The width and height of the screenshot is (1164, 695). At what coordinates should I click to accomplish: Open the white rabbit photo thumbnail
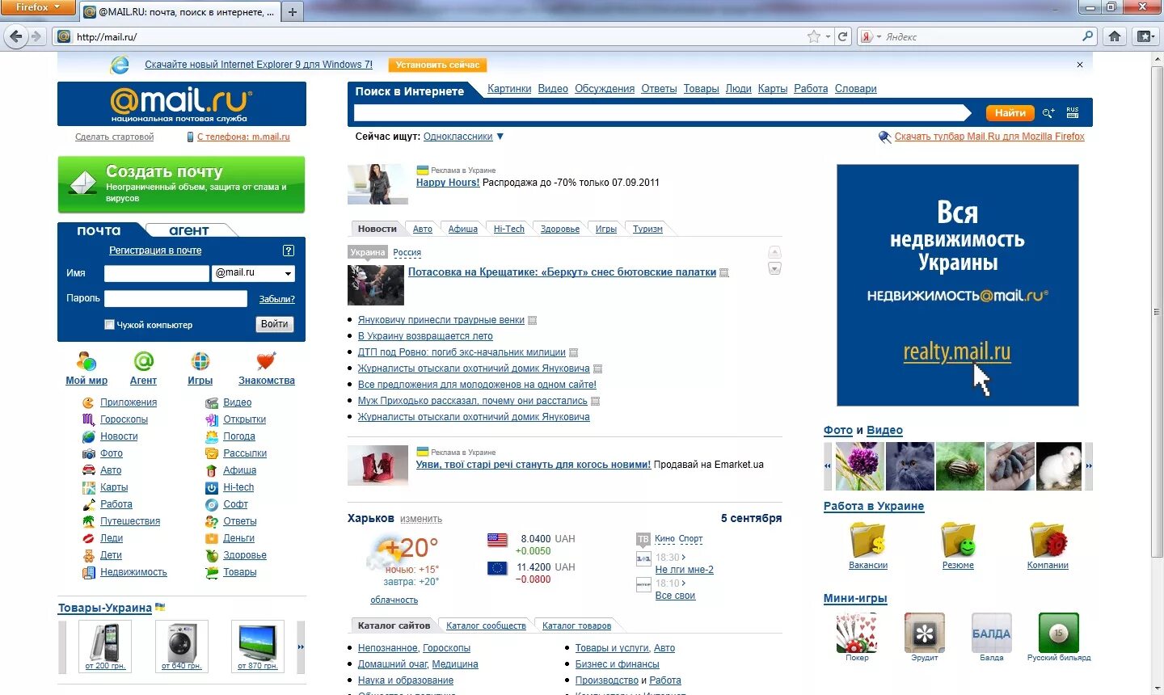[x=1059, y=466]
